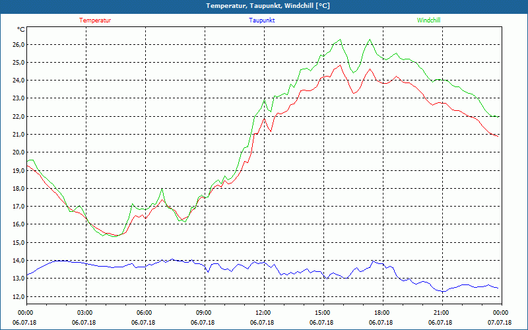Click the 07.07.18 date label
Viewport: 528px width, 330px height.
click(x=500, y=323)
